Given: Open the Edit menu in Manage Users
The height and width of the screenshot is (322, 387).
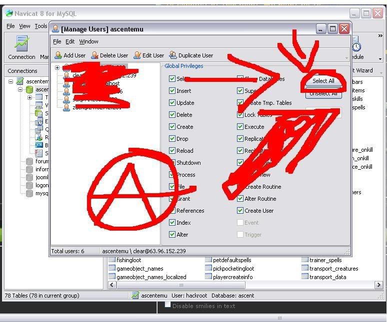Looking at the screenshot, I should coord(70,41).
